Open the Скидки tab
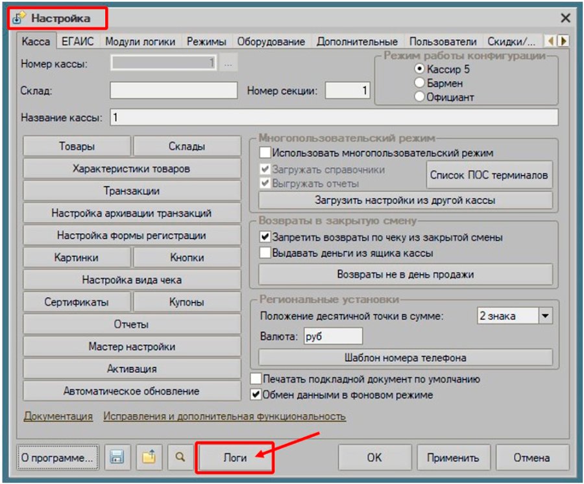 511,41
